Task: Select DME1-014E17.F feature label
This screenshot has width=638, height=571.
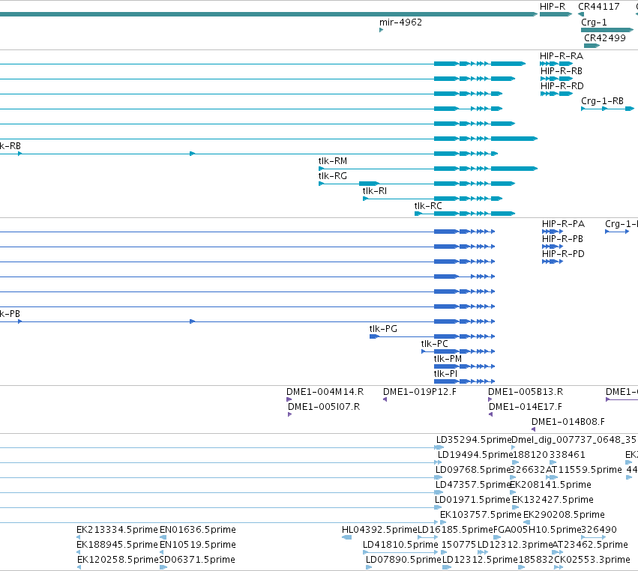Action: (526, 407)
